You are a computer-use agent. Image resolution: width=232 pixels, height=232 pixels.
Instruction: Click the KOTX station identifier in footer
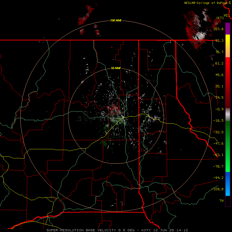pos(146,230)
